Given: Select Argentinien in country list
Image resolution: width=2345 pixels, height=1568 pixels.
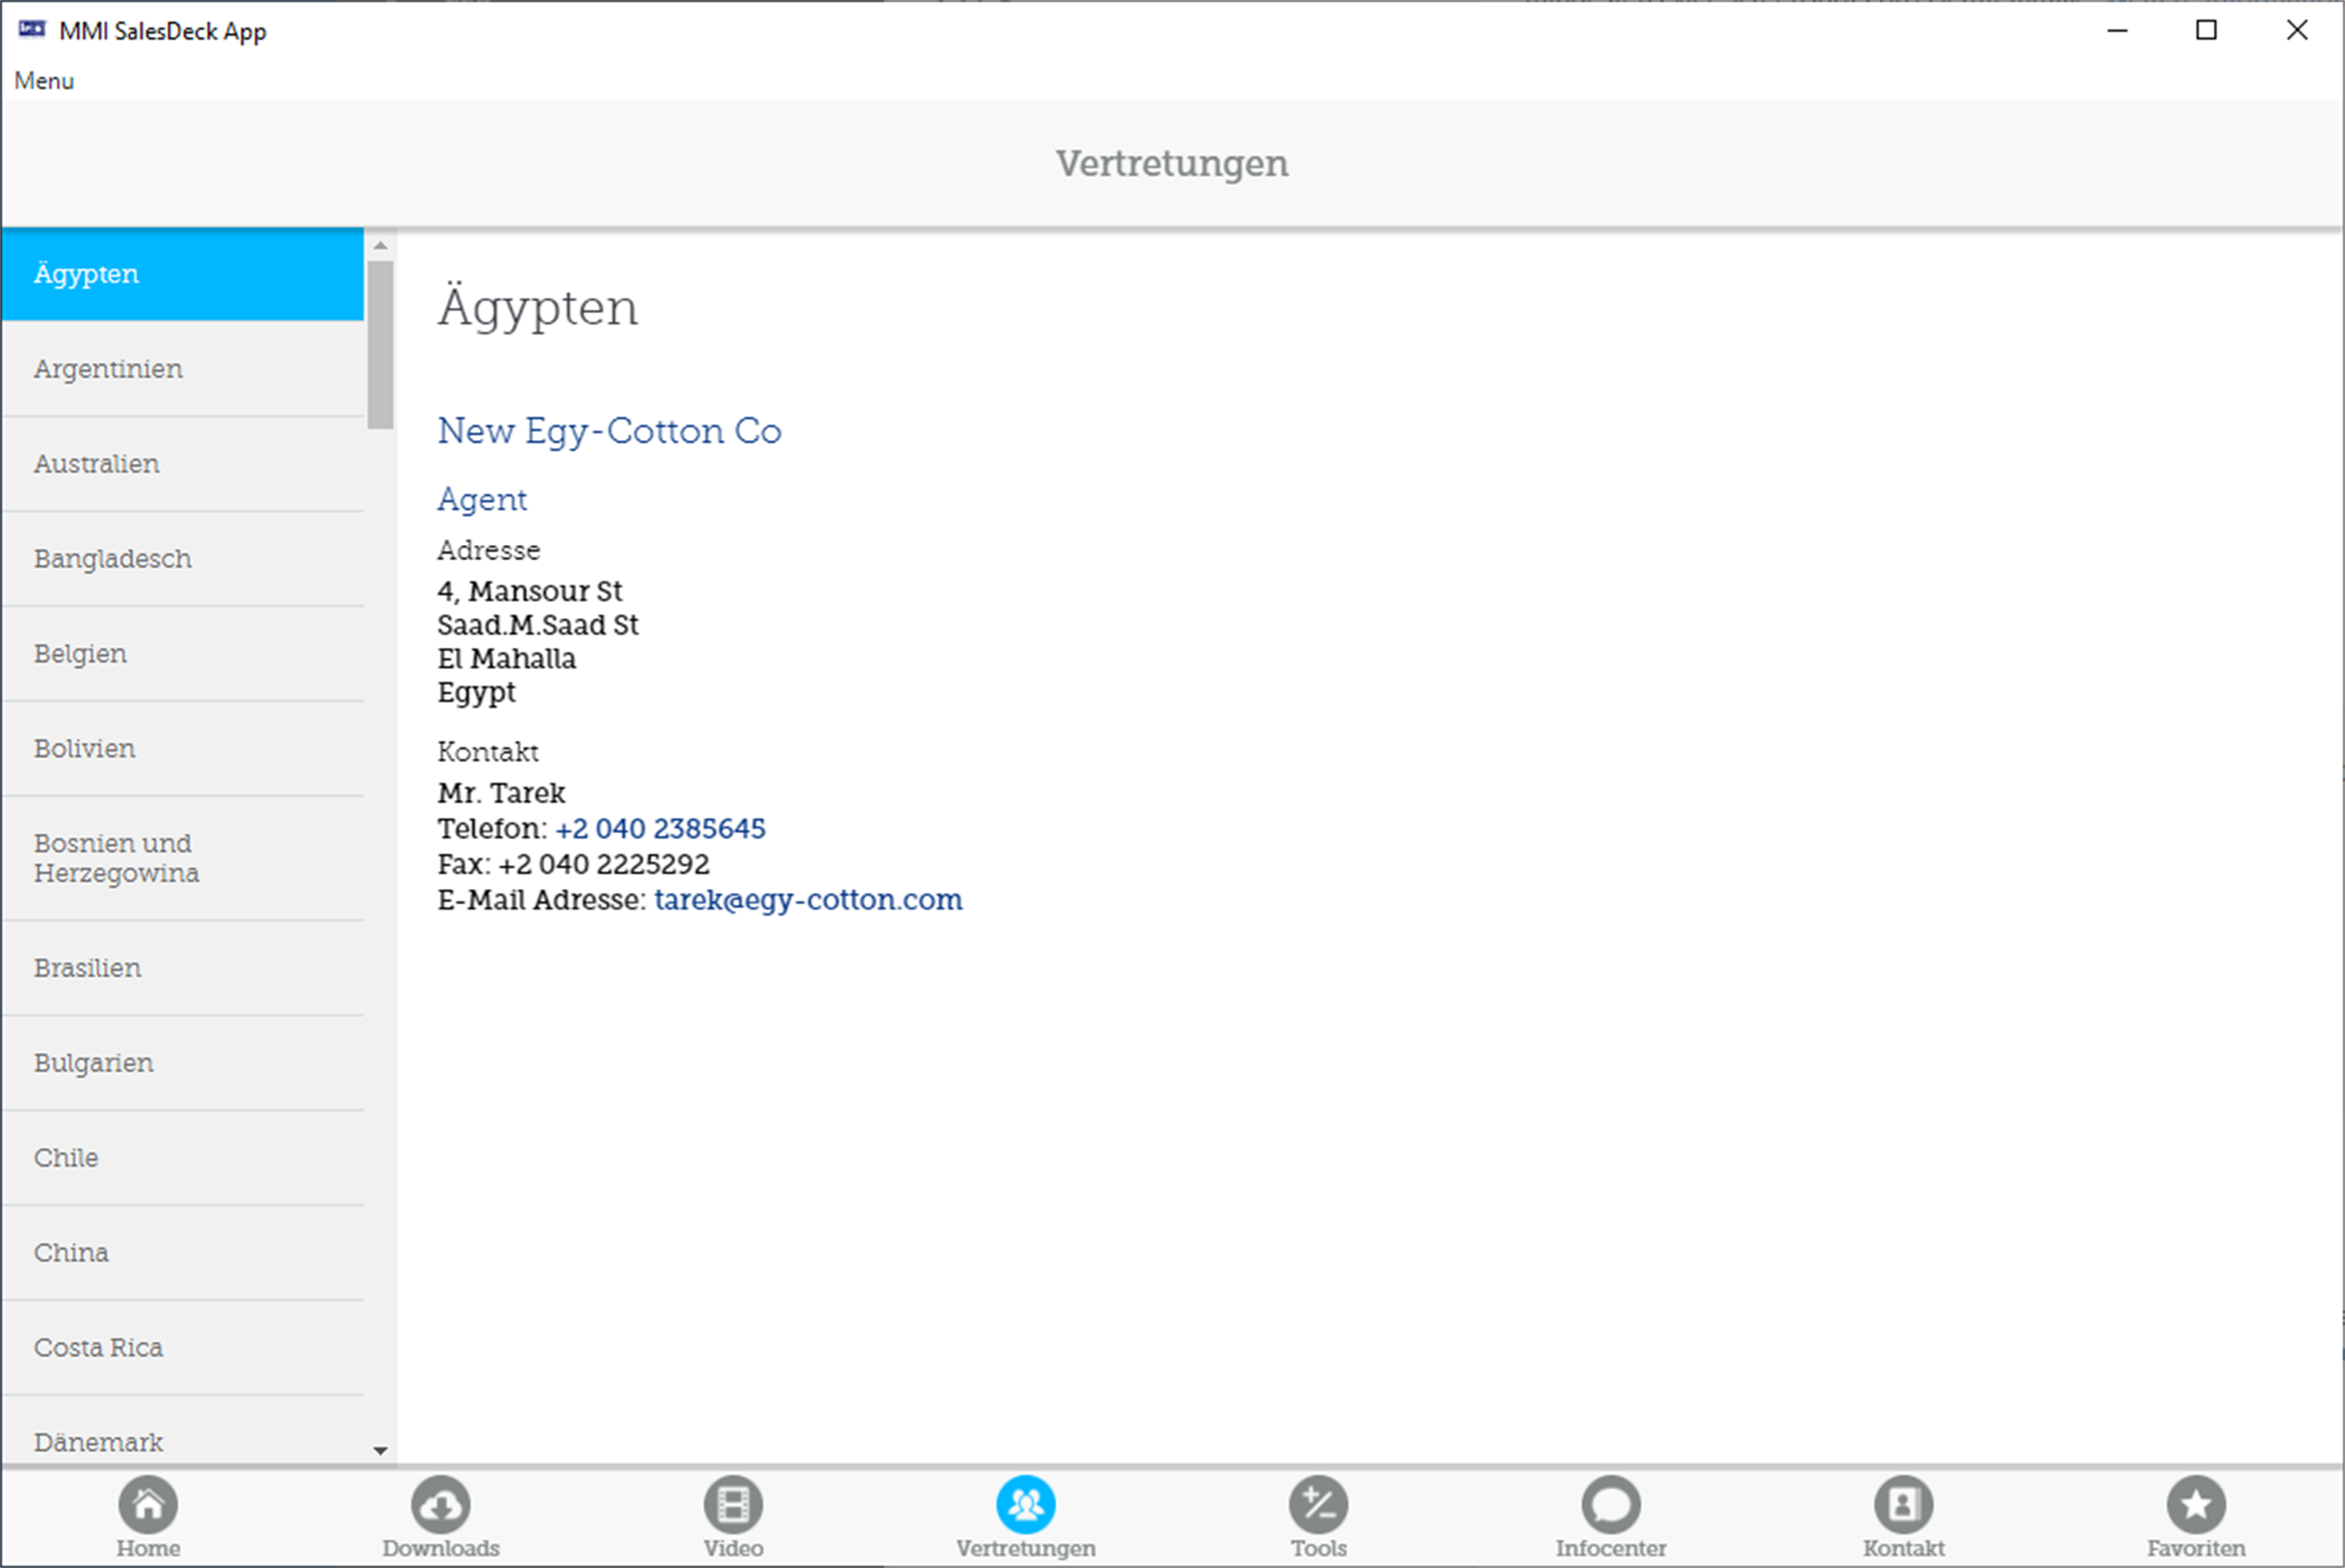Looking at the screenshot, I should pos(108,369).
